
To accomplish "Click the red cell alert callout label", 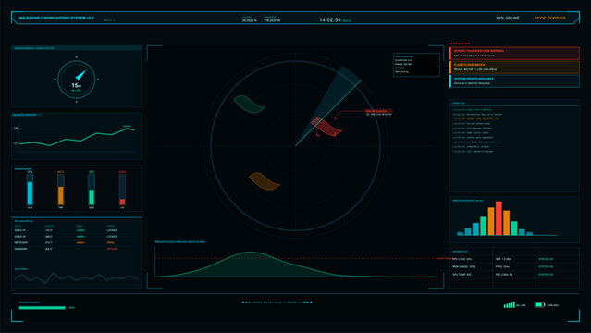I will (378, 112).
